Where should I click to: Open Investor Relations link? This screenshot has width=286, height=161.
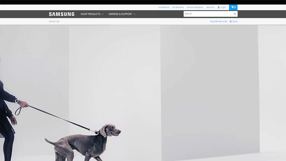click(195, 7)
